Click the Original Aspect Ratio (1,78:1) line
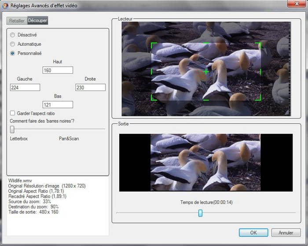308x246 pixels. (x=36, y=191)
